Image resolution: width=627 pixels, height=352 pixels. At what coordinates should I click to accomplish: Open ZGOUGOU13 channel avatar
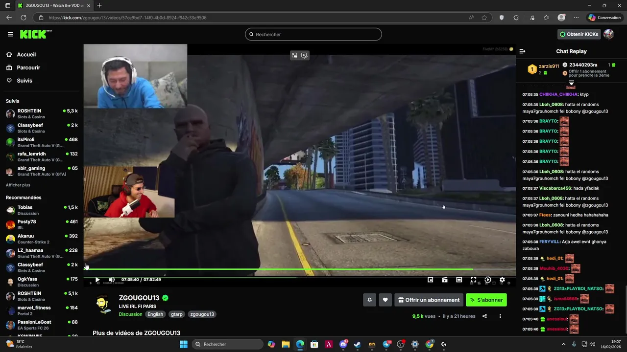click(x=103, y=305)
